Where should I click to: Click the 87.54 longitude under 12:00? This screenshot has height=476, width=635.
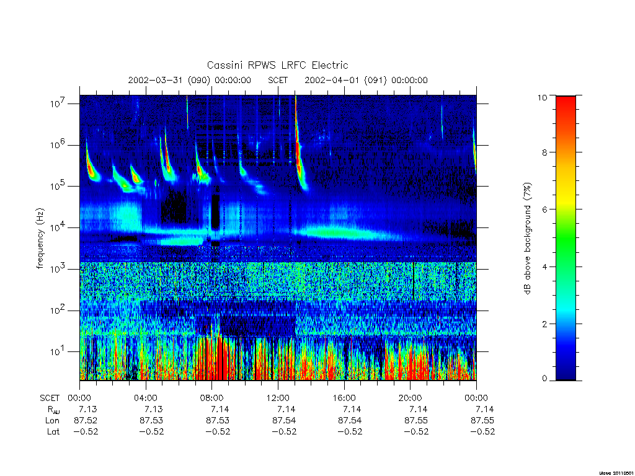(284, 421)
